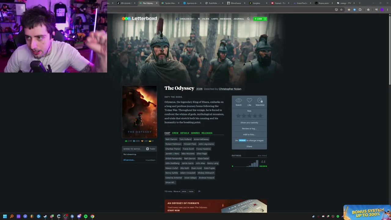Go to the Members section
This screenshot has height=220, width=391.
tap(225, 19)
